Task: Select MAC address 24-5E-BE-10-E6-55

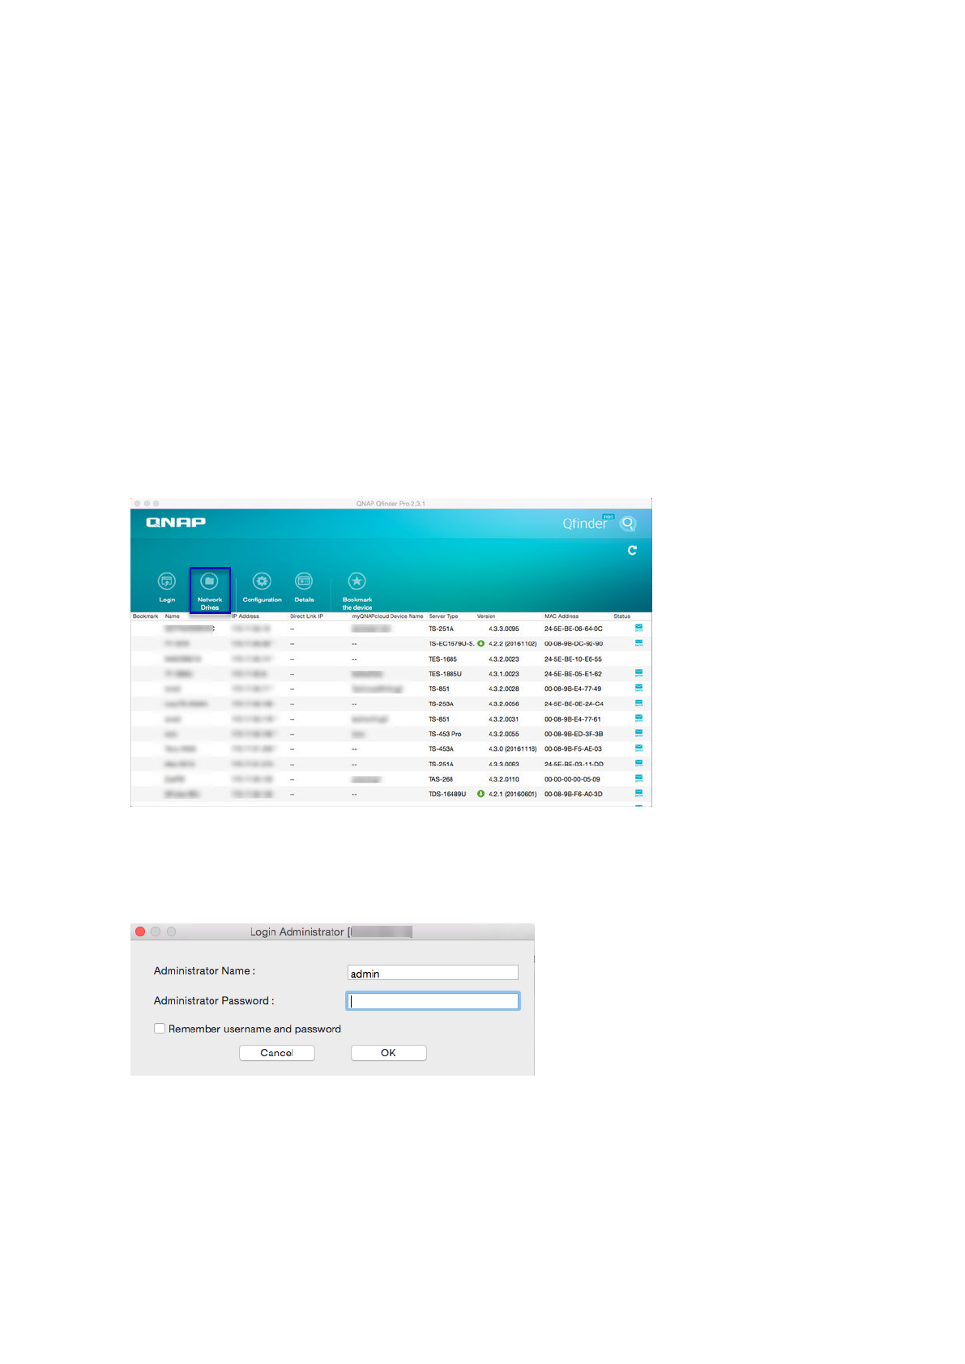Action: (573, 659)
